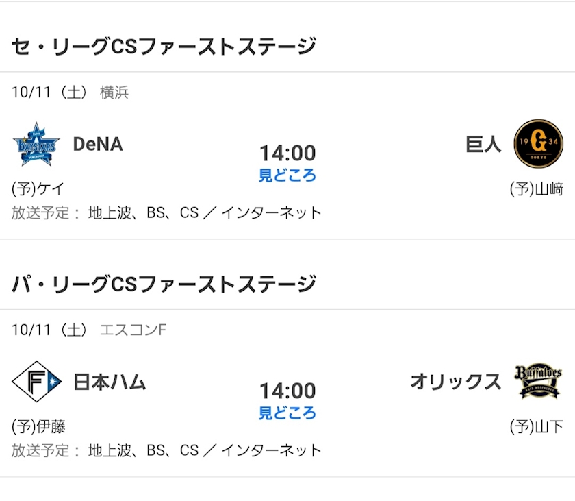Click the パ・リーグCSファーストステージ heading
This screenshot has height=501, width=575.
(x=164, y=284)
